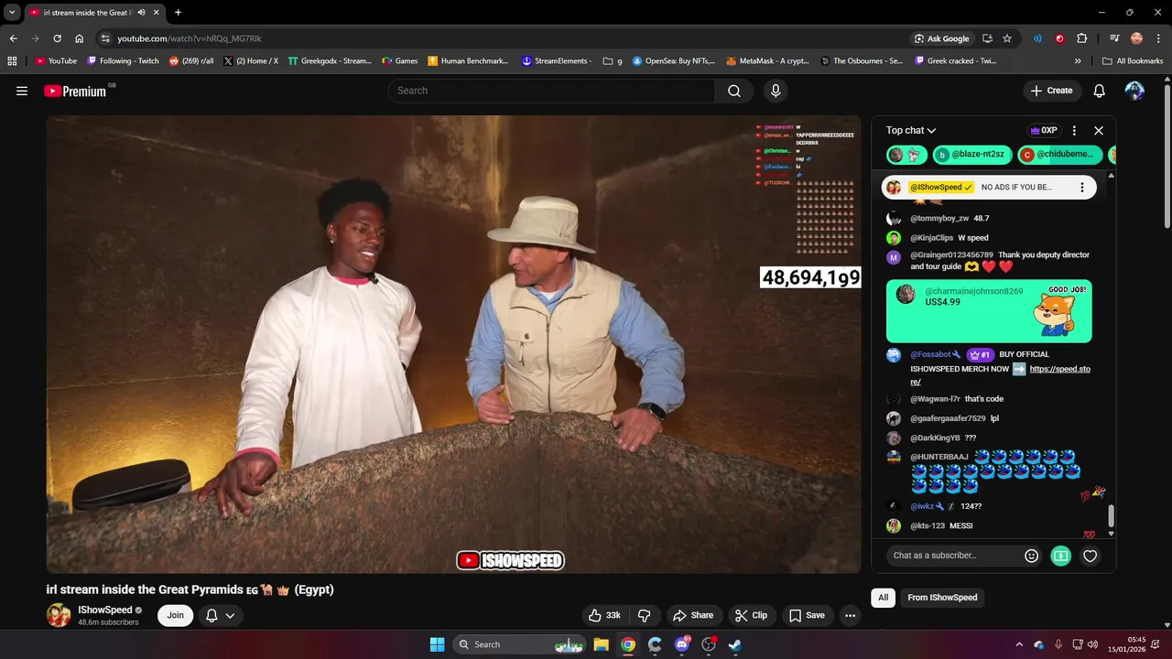This screenshot has width=1172, height=659.
Task: Open File Explorer from taskbar
Action: pyautogui.click(x=602, y=644)
